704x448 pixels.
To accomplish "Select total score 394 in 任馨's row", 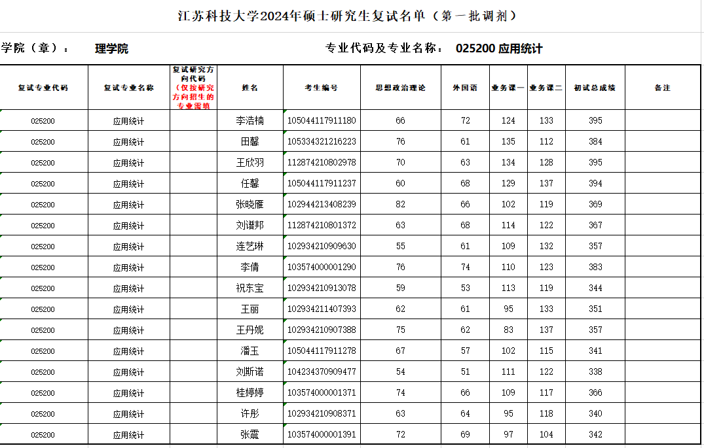I will click(595, 183).
